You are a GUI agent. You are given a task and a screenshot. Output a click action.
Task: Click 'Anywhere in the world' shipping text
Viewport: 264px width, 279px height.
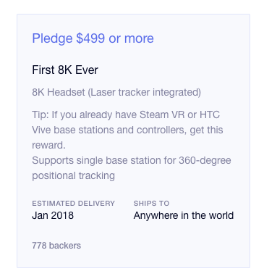[184, 215]
